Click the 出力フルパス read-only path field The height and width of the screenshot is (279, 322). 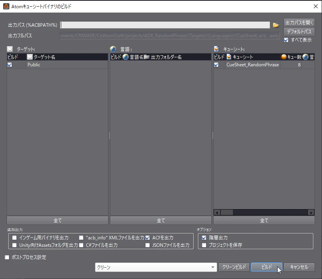pyautogui.click(x=170, y=36)
